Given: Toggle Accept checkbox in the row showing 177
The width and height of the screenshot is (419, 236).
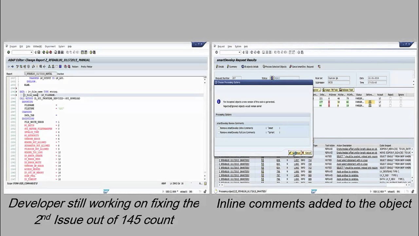Looking at the screenshot, I should click(380, 102).
